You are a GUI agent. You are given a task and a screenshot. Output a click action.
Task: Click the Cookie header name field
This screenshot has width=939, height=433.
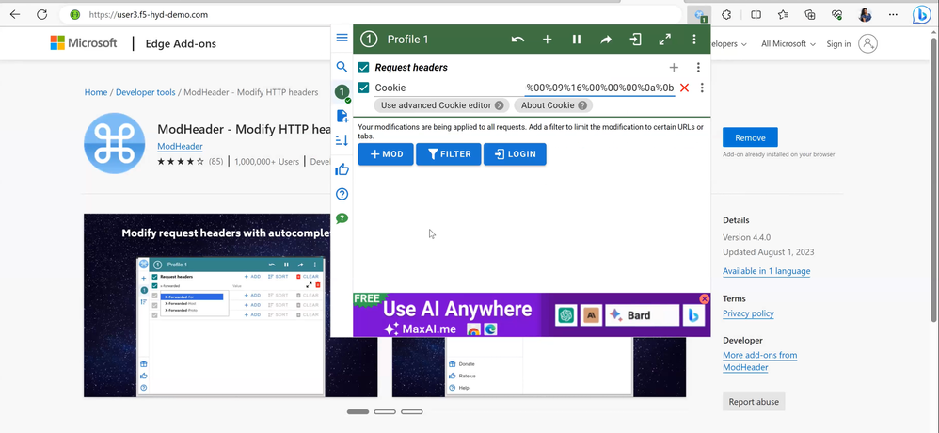coord(448,88)
